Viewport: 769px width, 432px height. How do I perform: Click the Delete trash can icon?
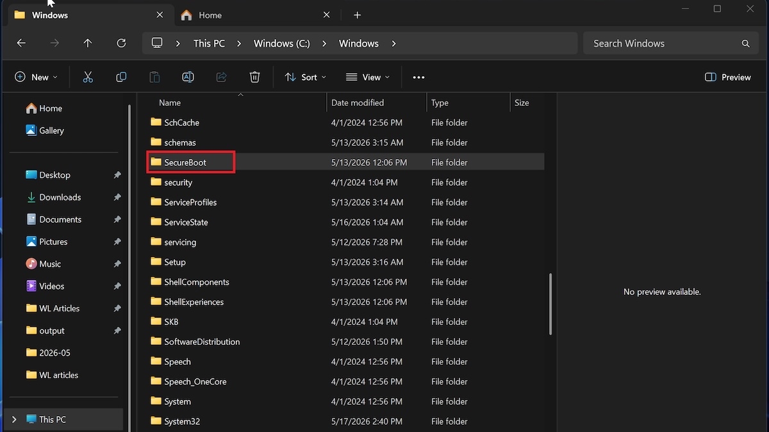point(254,77)
